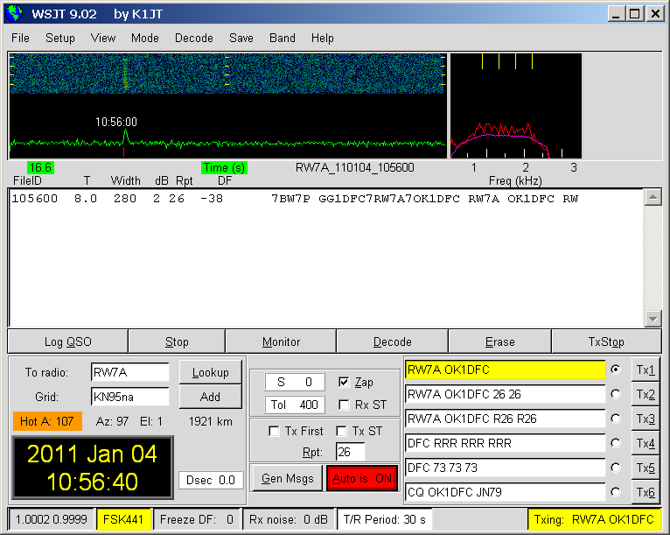Click the waterfall spectrogram display
The height and width of the screenshot is (535, 670).
[227, 74]
